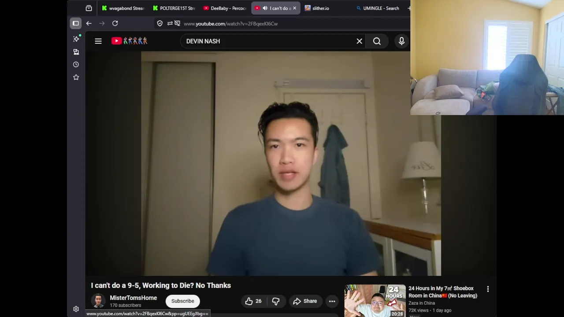The width and height of the screenshot is (564, 317).
Task: Close the 'I can't do a' tab
Action: coord(295,8)
